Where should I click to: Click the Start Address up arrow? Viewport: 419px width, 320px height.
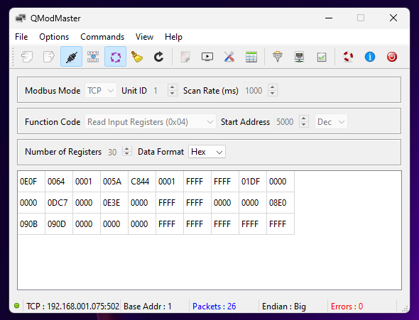303,118
